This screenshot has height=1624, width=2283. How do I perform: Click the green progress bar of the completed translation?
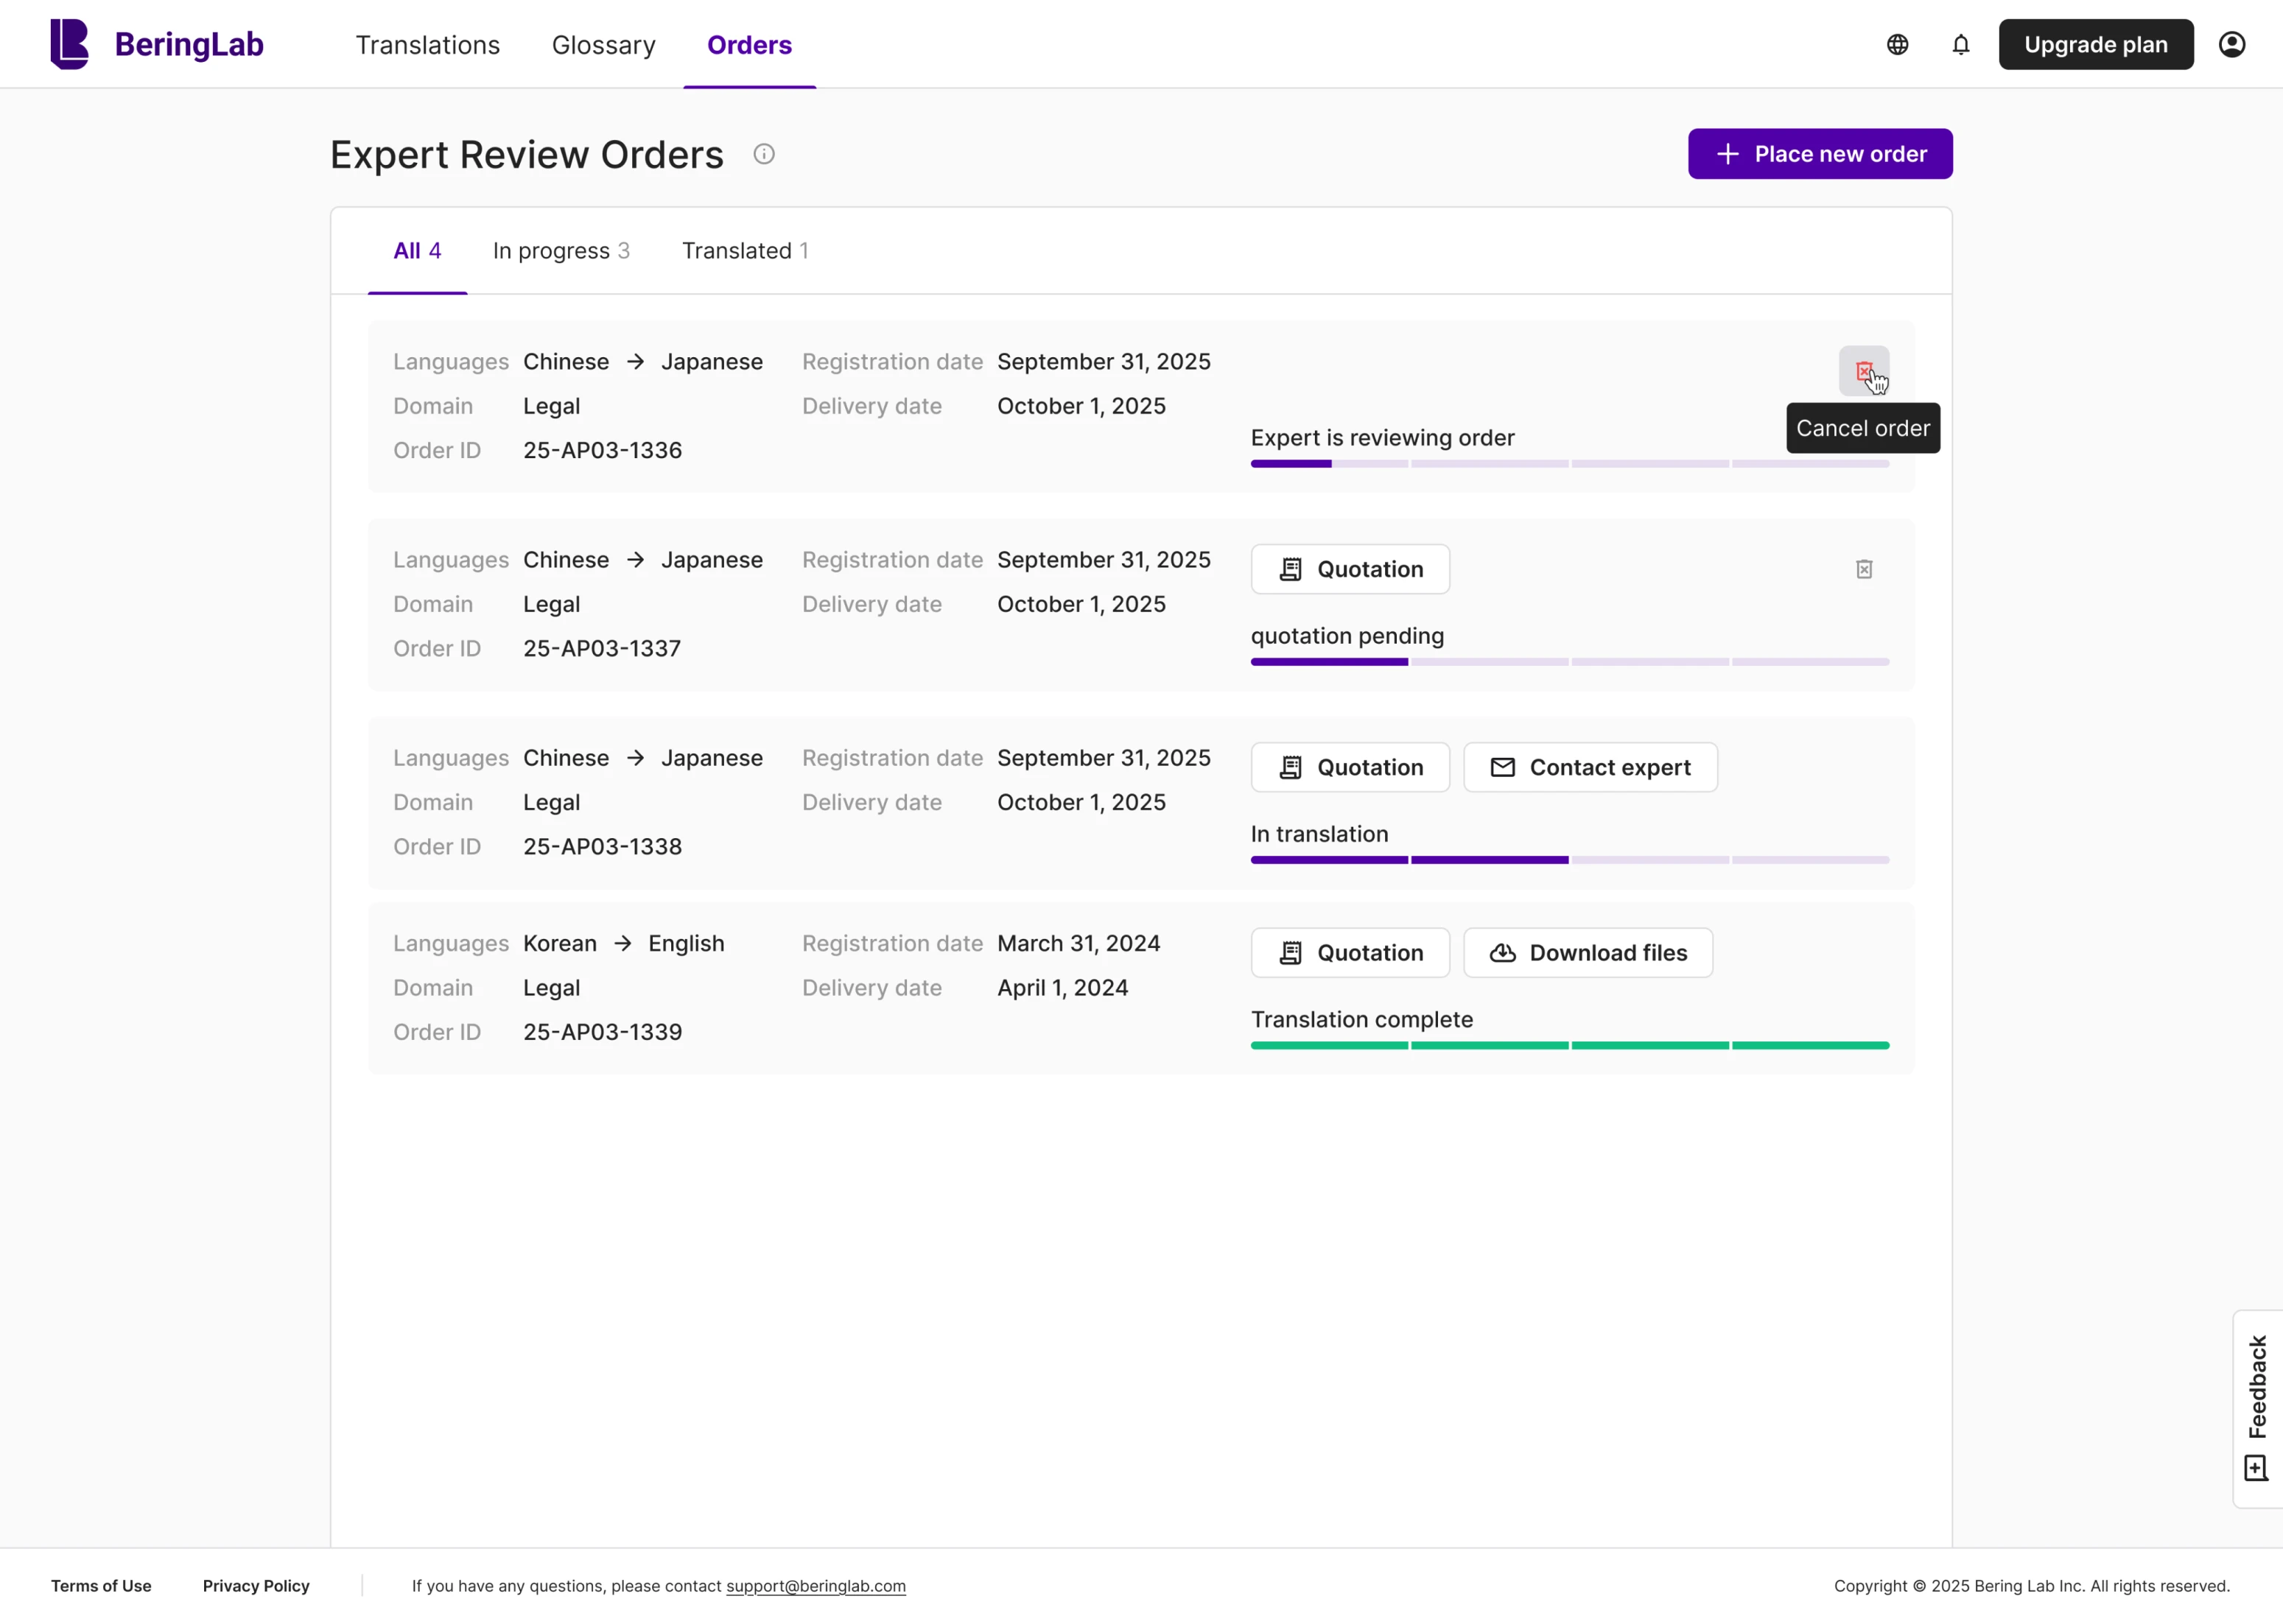point(1570,1046)
